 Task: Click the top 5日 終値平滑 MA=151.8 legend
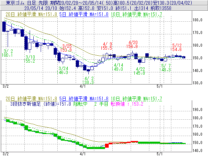(84, 14)
